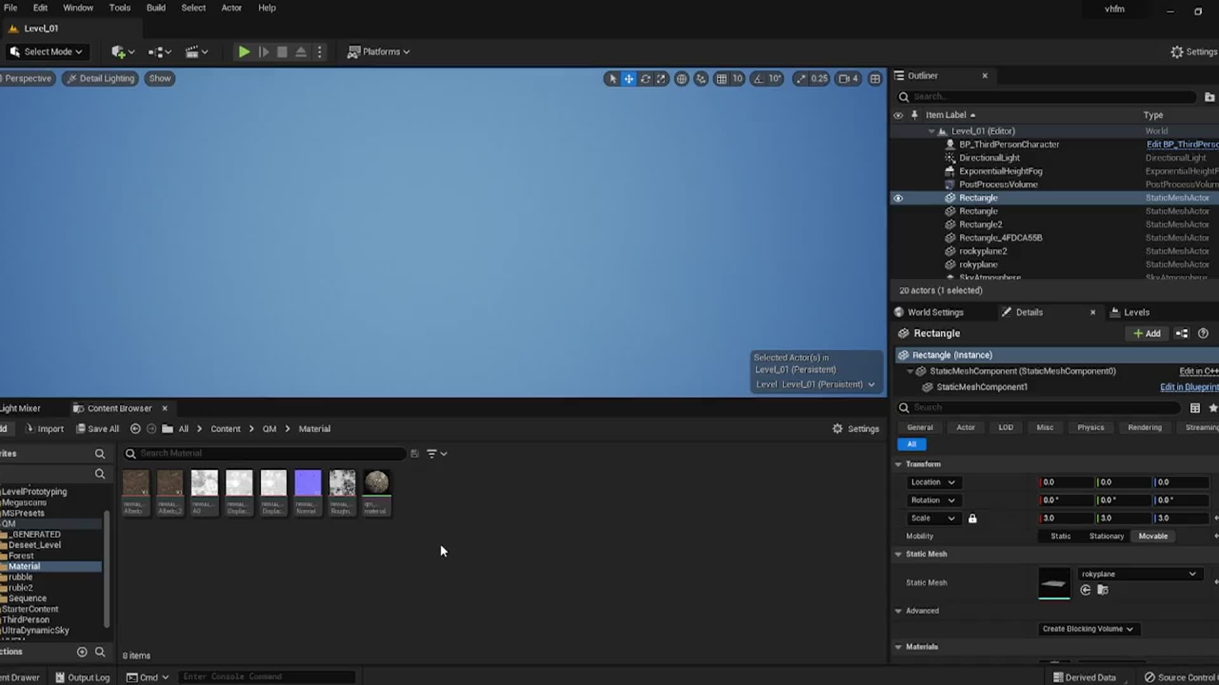This screenshot has width=1219, height=685.
Task: Open the Platforms dropdown
Action: 378,52
